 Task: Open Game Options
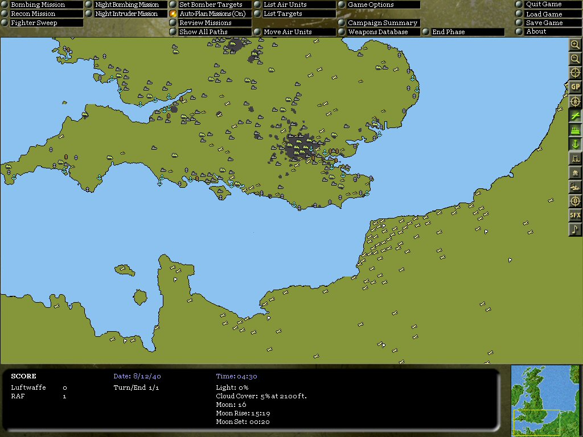(370, 5)
